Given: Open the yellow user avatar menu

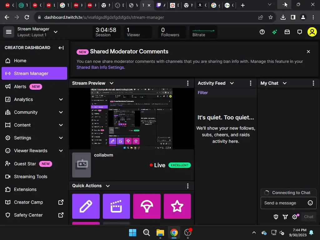Looking at the screenshot, I should (312, 32).
